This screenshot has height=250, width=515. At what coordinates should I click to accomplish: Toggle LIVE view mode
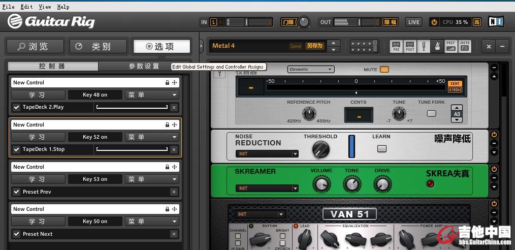[414, 22]
